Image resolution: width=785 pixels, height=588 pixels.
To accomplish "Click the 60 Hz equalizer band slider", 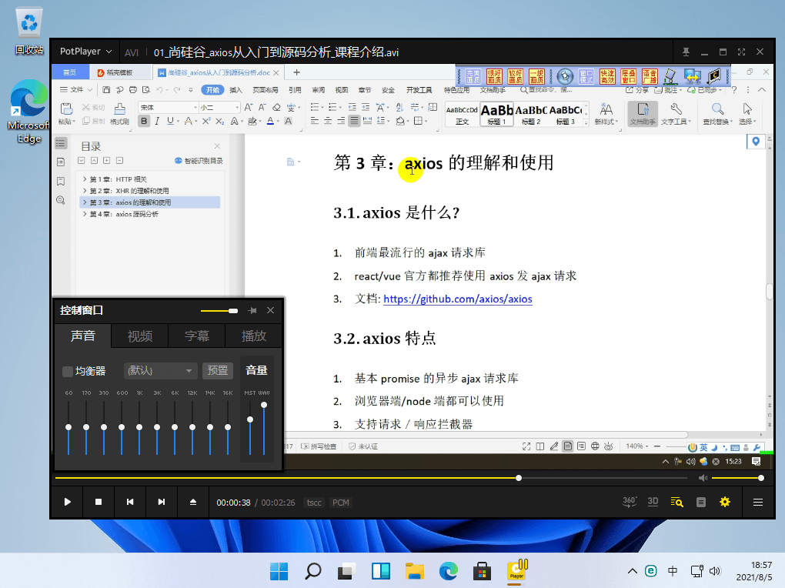I will [x=68, y=427].
